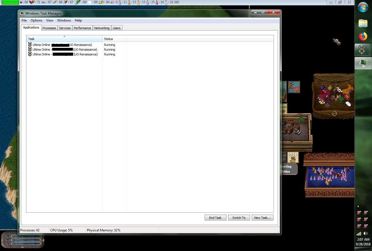The width and height of the screenshot is (372, 251).
Task: Click the nightshade reagent counter icon
Action: click(78, 2)
